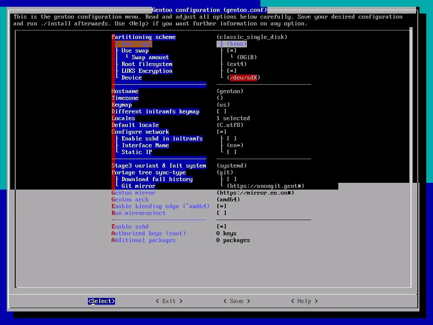Click the (classic_single_disk) value

pos(252,37)
